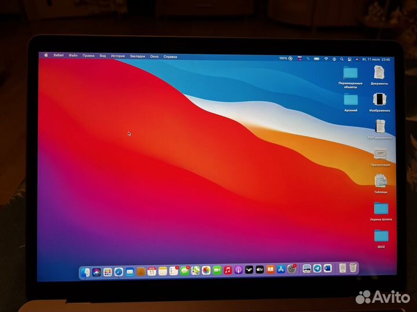Screen dimensions: 417x312
Task: Open Finder from the Dock
Action: point(85,273)
